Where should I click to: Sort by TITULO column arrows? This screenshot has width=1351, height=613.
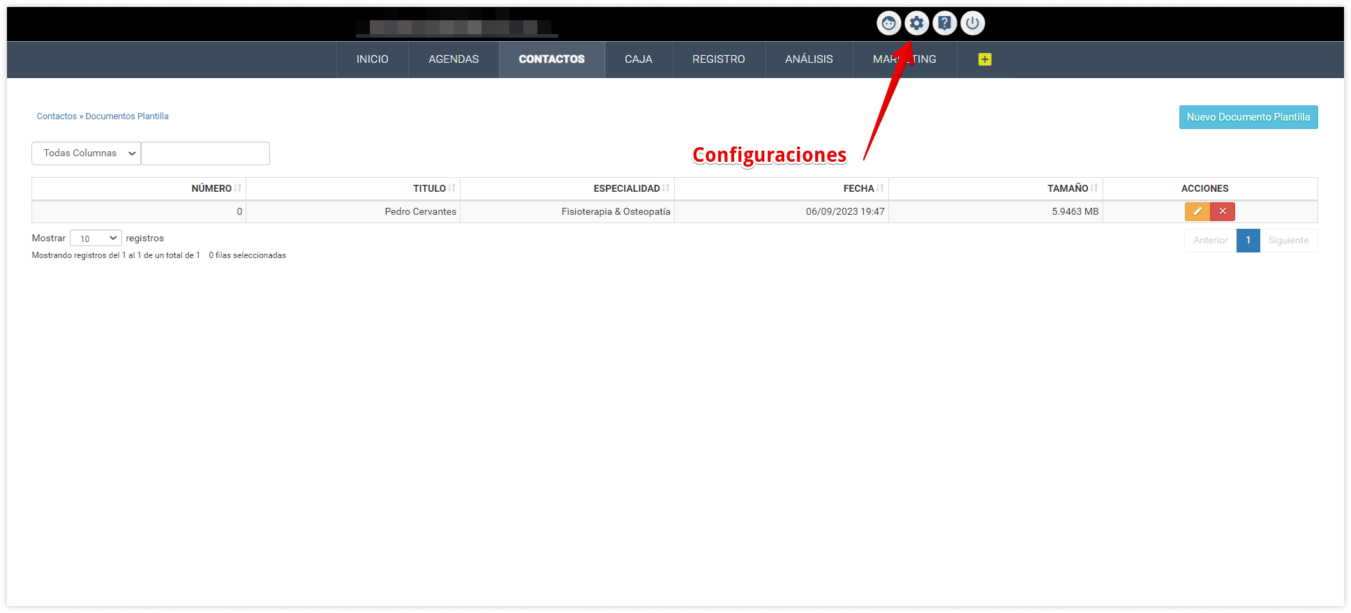coord(452,188)
